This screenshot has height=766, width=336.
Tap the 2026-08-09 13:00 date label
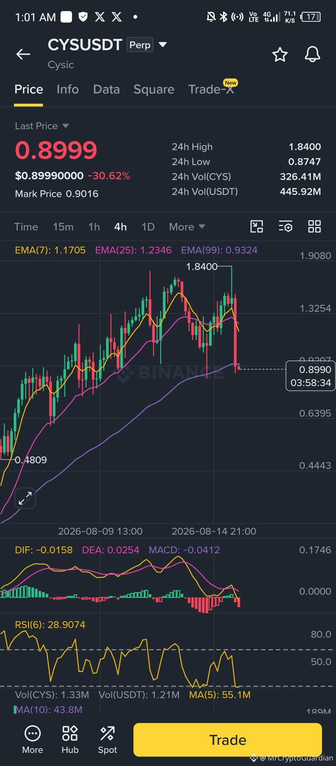point(100,531)
